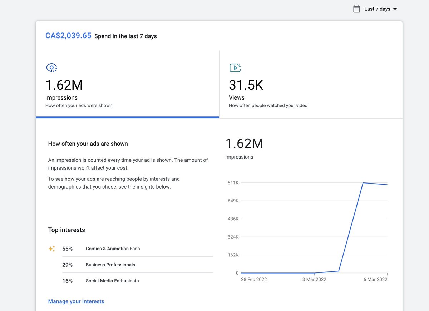Open the Manage your Interests link

pos(76,301)
